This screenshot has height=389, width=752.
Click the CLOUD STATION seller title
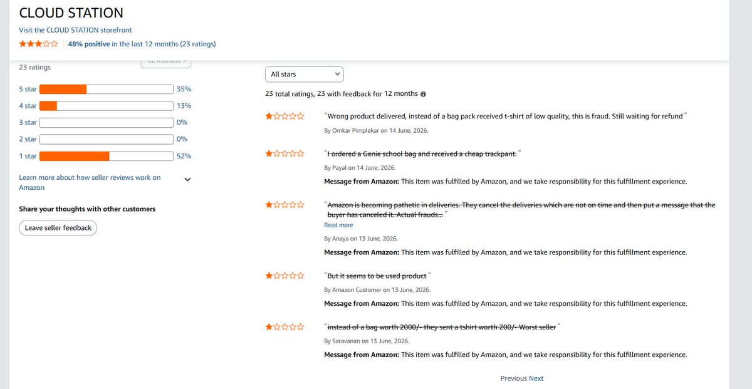click(71, 13)
